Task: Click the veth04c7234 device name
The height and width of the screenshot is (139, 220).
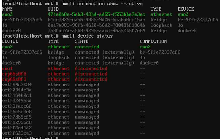Action: click(x=17, y=85)
